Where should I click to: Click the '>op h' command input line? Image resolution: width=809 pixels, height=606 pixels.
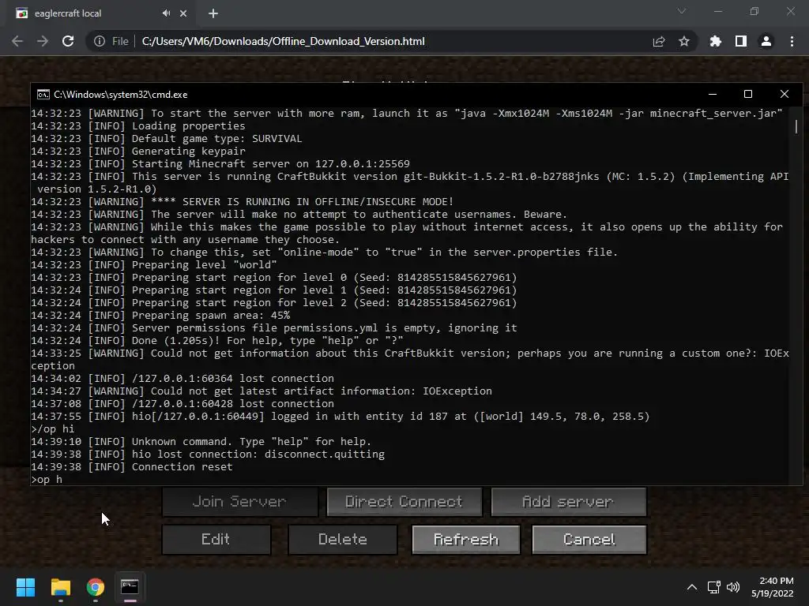pos(47,480)
